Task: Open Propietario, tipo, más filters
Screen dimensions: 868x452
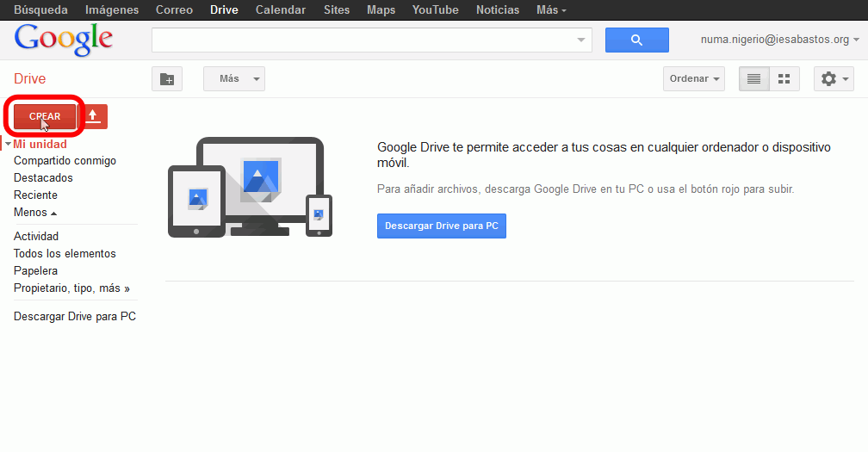Action: pos(71,288)
